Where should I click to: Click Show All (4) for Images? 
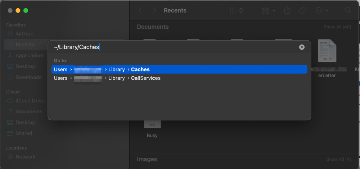pos(338,159)
